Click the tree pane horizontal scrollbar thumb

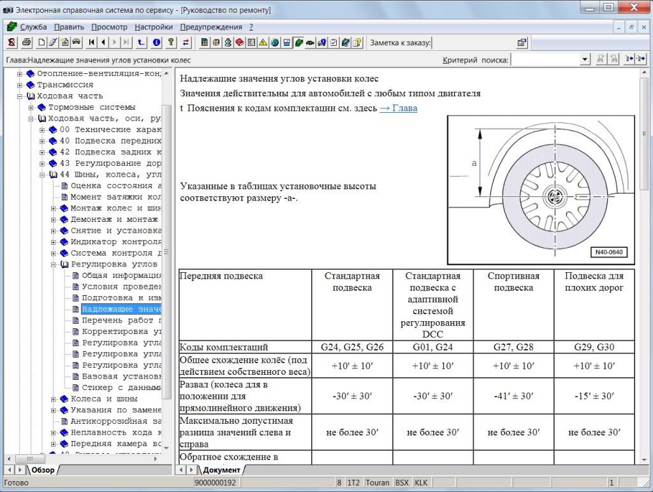tap(29, 459)
